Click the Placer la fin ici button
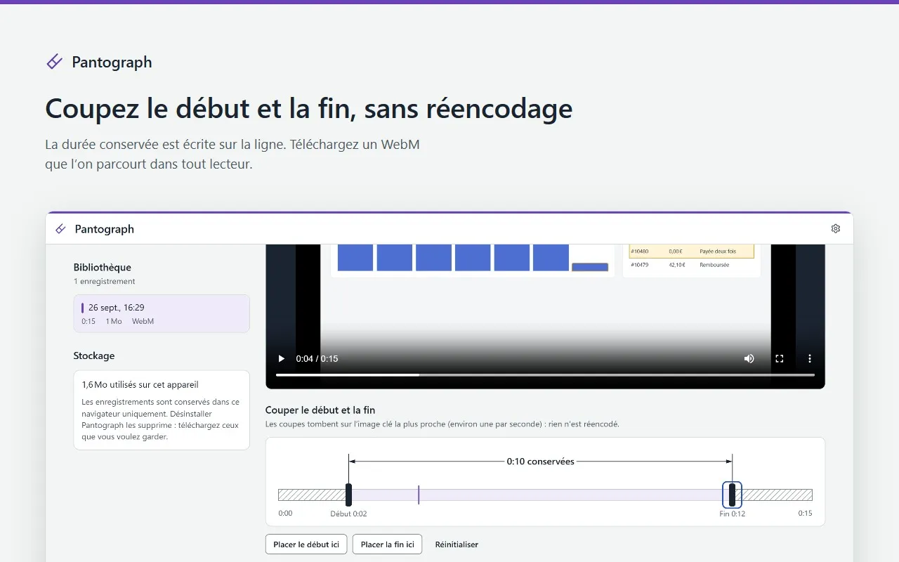This screenshot has width=899, height=562. tap(387, 544)
